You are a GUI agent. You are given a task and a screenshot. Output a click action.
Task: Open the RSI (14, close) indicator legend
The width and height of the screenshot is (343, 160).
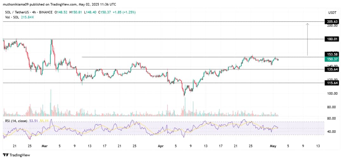coord(16,121)
